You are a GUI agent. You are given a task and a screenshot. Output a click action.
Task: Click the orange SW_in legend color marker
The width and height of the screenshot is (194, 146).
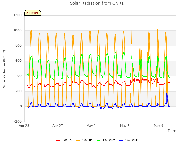pos(78,141)
